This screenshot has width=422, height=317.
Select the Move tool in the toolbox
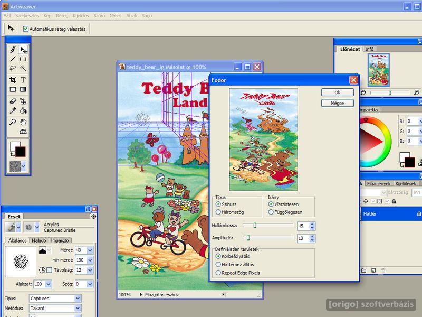(x=23, y=50)
